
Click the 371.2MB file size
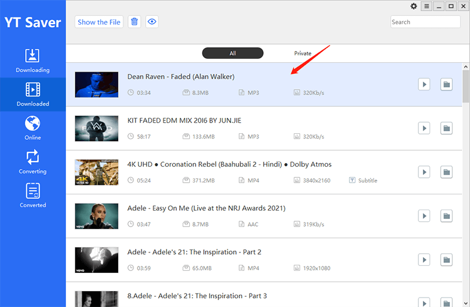pyautogui.click(x=203, y=180)
